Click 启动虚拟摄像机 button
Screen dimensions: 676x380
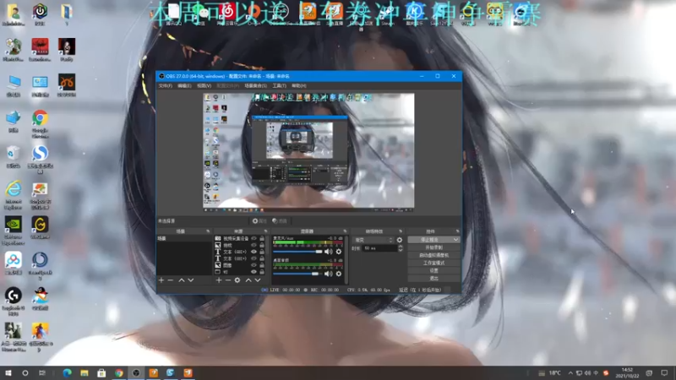[x=433, y=255]
